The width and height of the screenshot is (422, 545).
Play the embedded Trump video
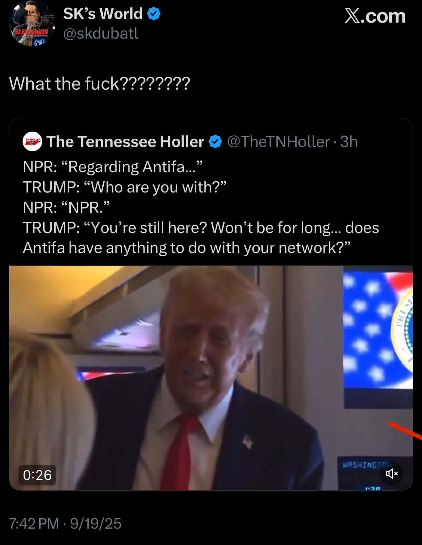(211, 378)
